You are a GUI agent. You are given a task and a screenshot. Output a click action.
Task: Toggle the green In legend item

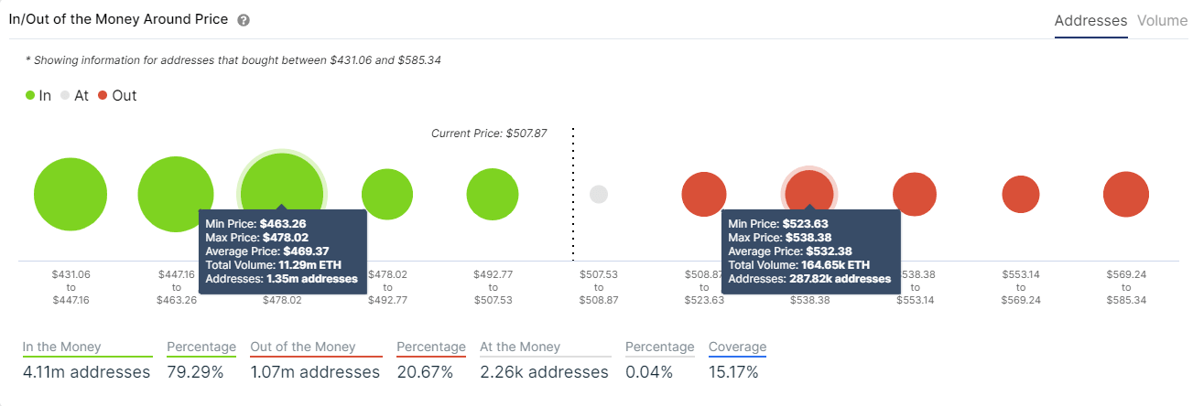tap(38, 95)
